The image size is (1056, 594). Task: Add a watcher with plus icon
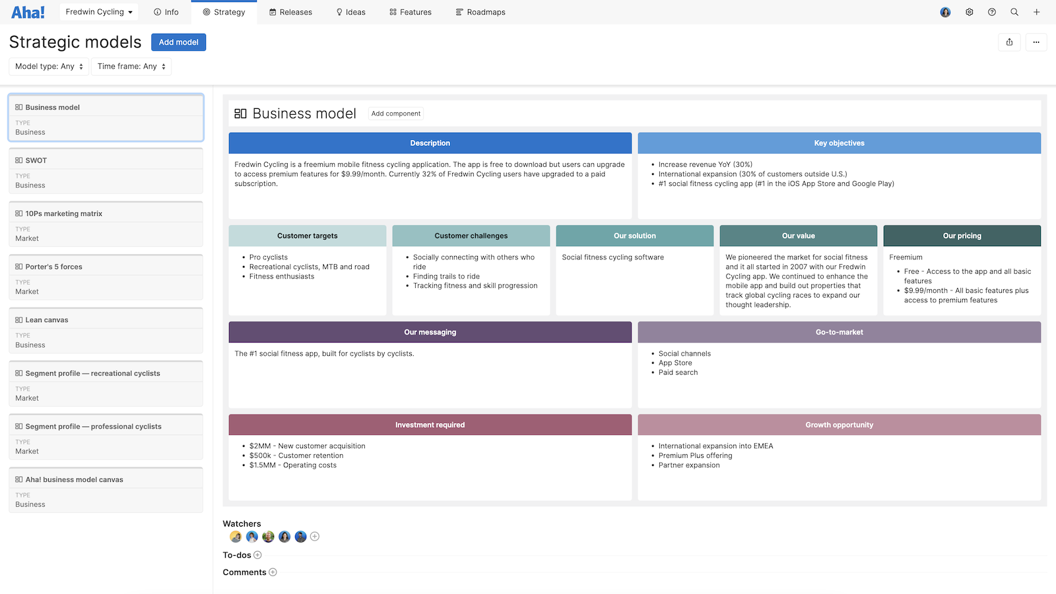pyautogui.click(x=315, y=537)
